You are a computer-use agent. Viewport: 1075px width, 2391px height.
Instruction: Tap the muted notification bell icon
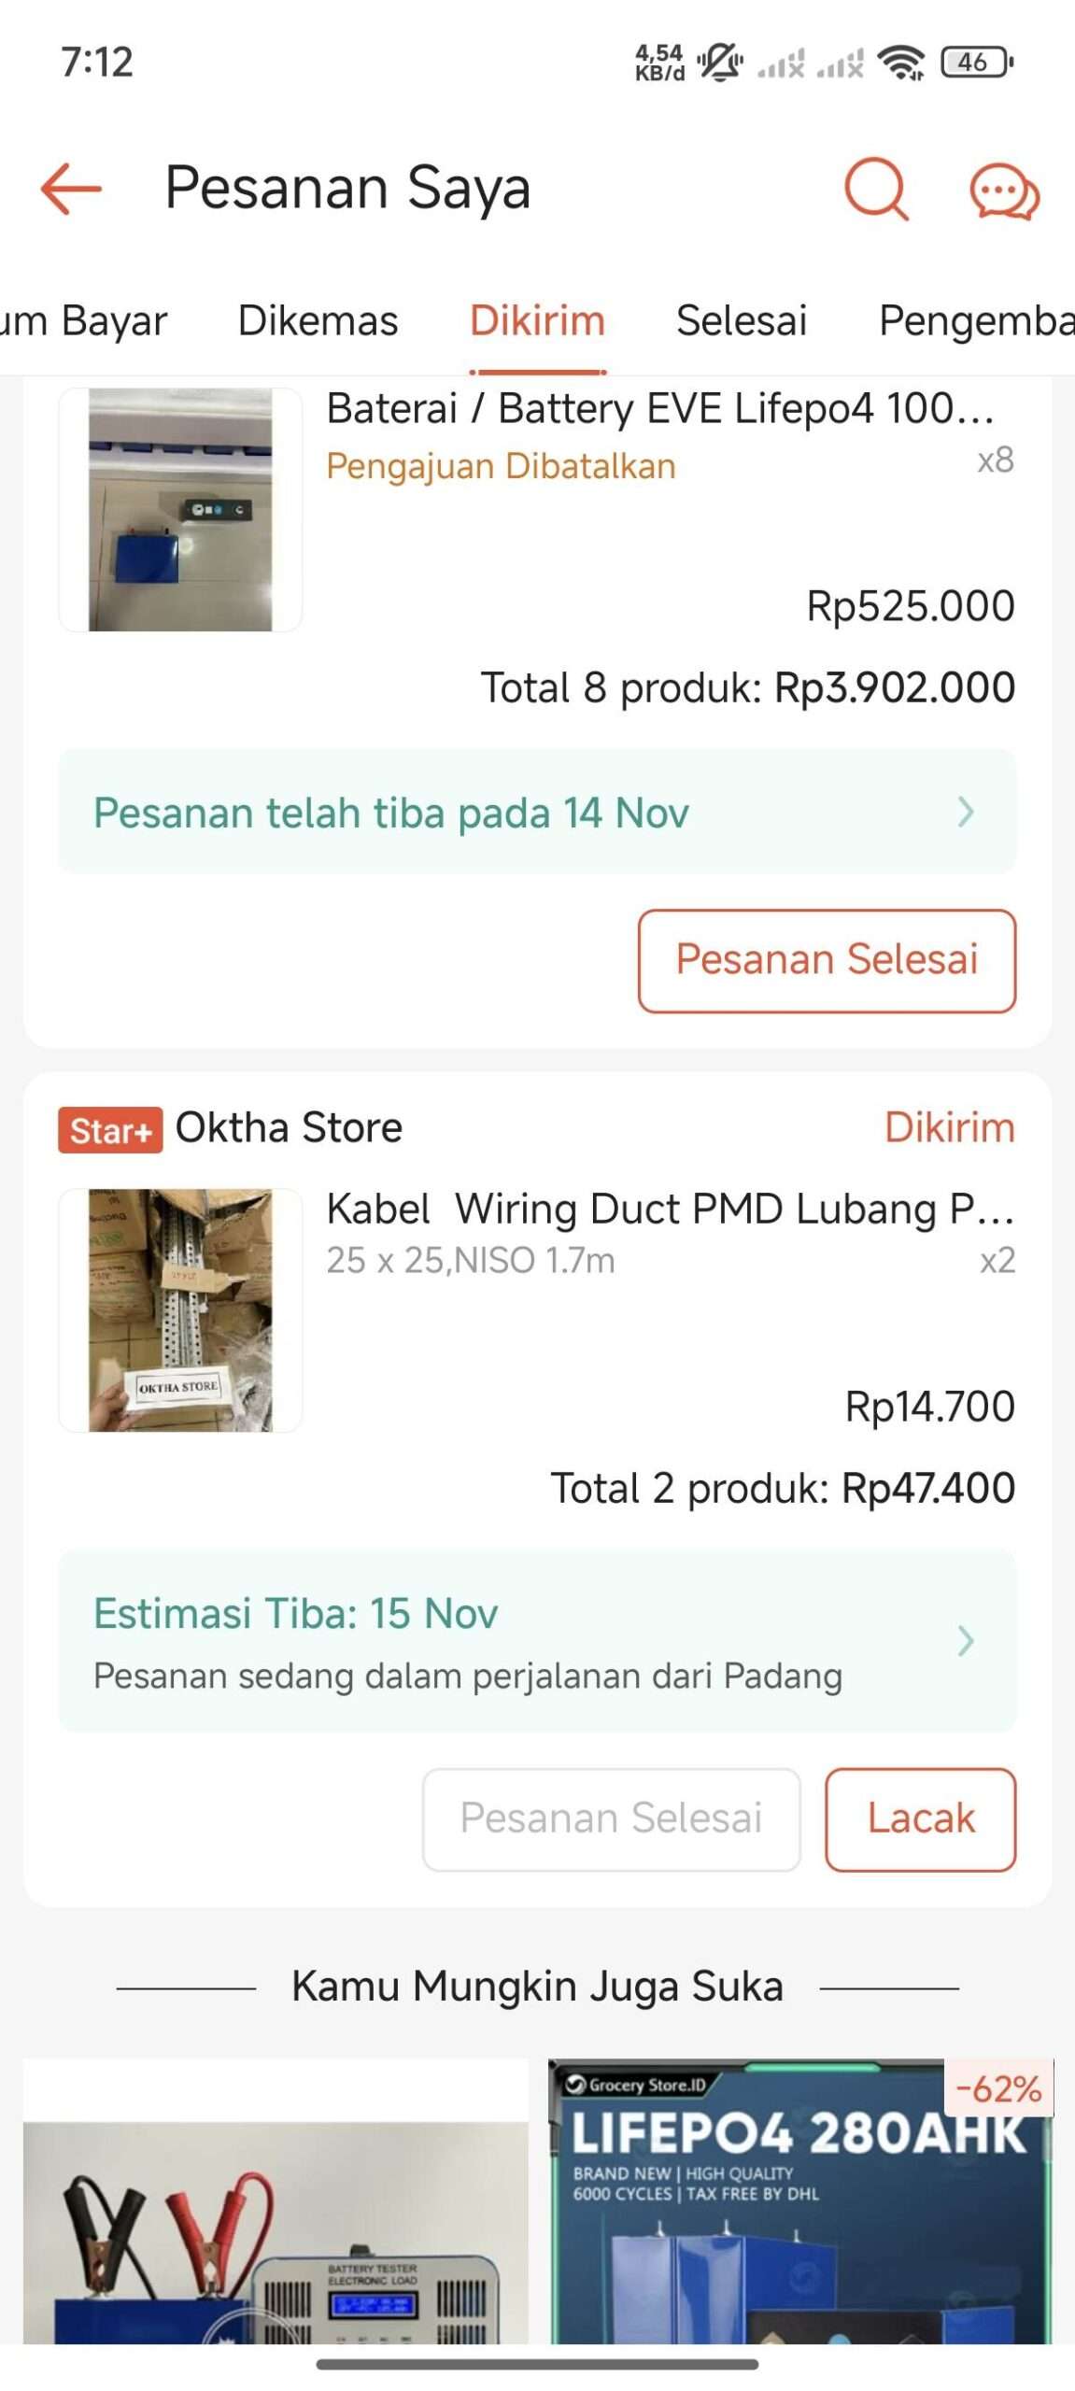click(x=720, y=63)
